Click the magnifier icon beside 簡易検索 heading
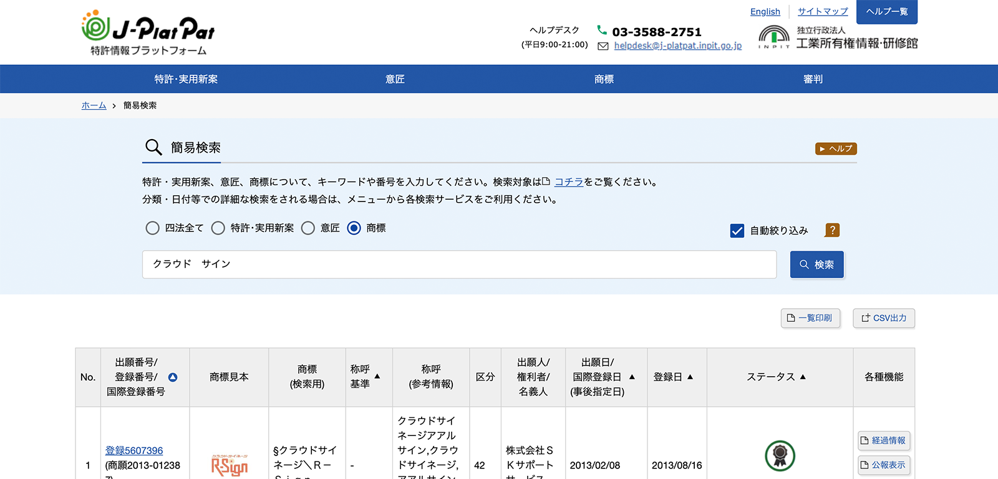This screenshot has width=998, height=479. 153,147
